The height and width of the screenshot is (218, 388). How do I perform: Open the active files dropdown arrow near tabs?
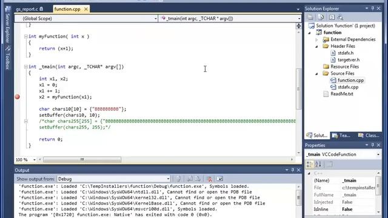click(298, 10)
